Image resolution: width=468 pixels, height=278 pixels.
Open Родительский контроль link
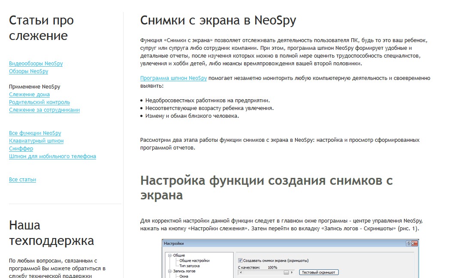click(x=39, y=102)
